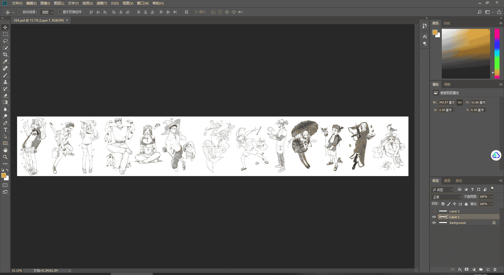Select the Zoom tool
Image resolution: width=504 pixels, height=275 pixels.
(5, 157)
